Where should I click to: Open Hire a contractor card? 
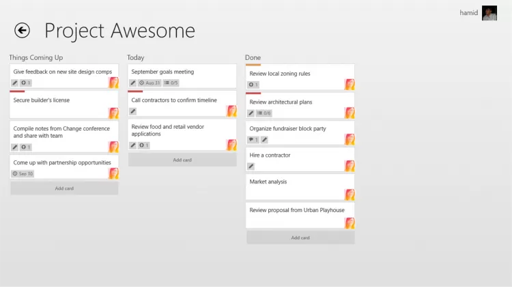[x=300, y=160]
